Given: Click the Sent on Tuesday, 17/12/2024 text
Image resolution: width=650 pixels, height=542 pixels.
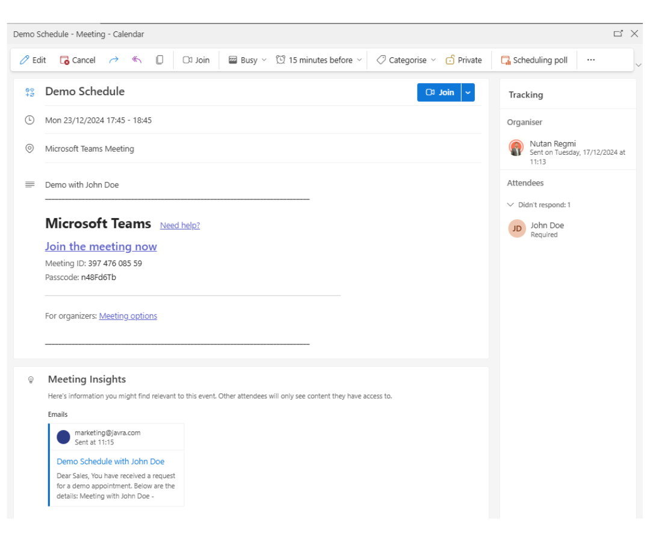Looking at the screenshot, I should (x=577, y=157).
